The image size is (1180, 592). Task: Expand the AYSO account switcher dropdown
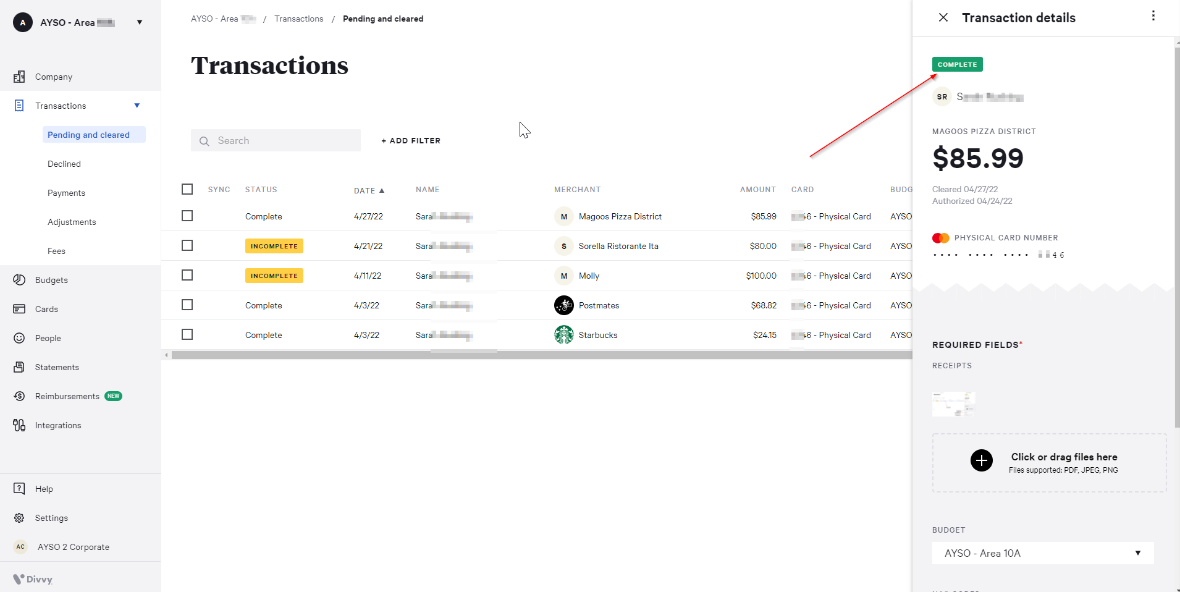point(140,22)
